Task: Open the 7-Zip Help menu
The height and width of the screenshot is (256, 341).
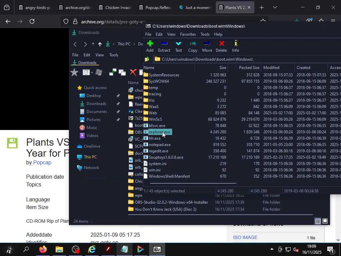Action: click(x=218, y=34)
